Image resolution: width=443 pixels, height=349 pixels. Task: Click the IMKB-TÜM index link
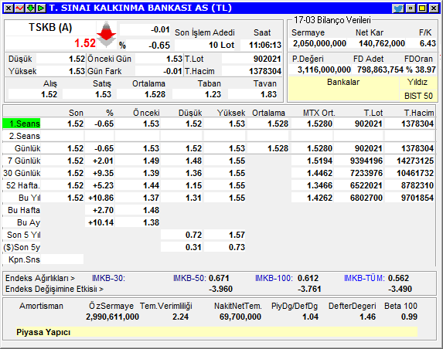(x=364, y=278)
